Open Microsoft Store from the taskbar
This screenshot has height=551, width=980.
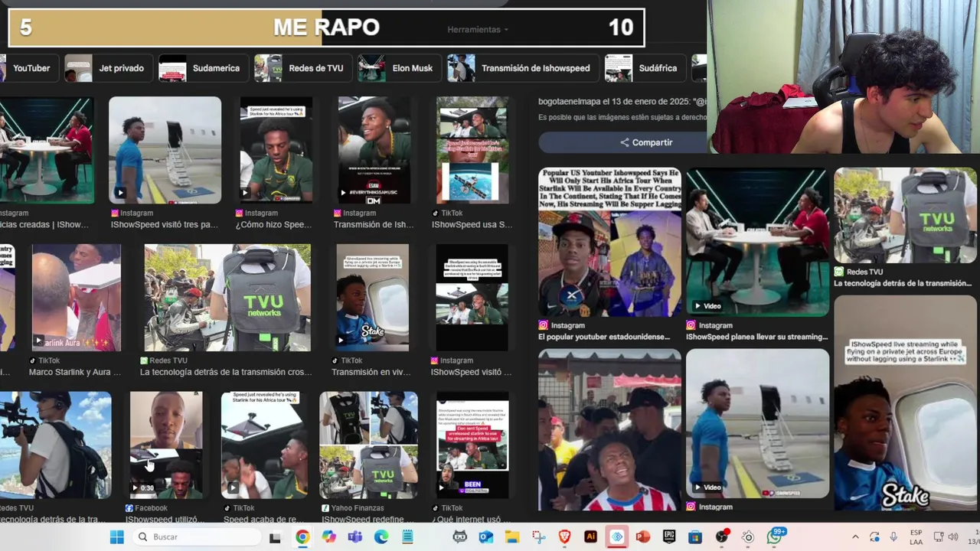[x=695, y=536]
